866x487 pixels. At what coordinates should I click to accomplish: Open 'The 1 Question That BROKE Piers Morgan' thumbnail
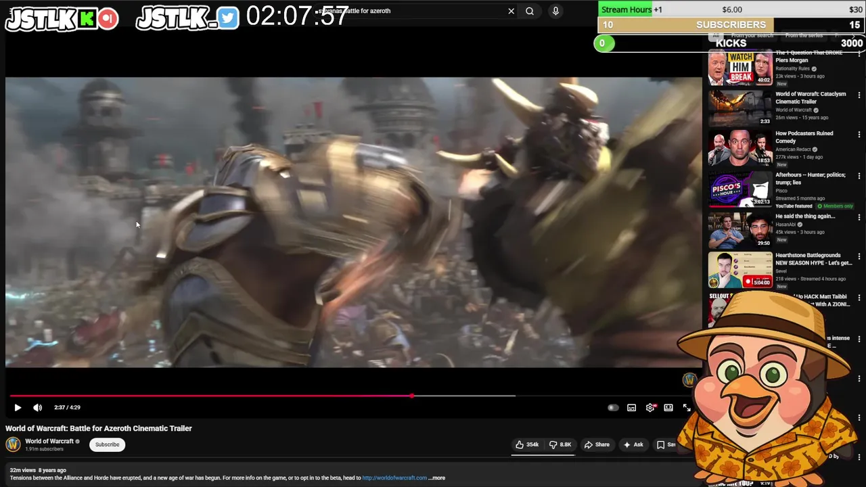tap(739, 67)
